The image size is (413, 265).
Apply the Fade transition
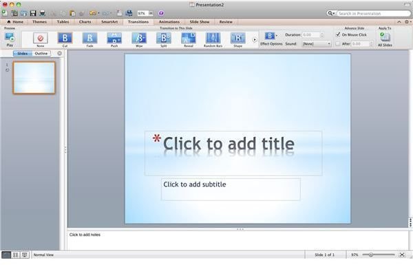(89, 40)
